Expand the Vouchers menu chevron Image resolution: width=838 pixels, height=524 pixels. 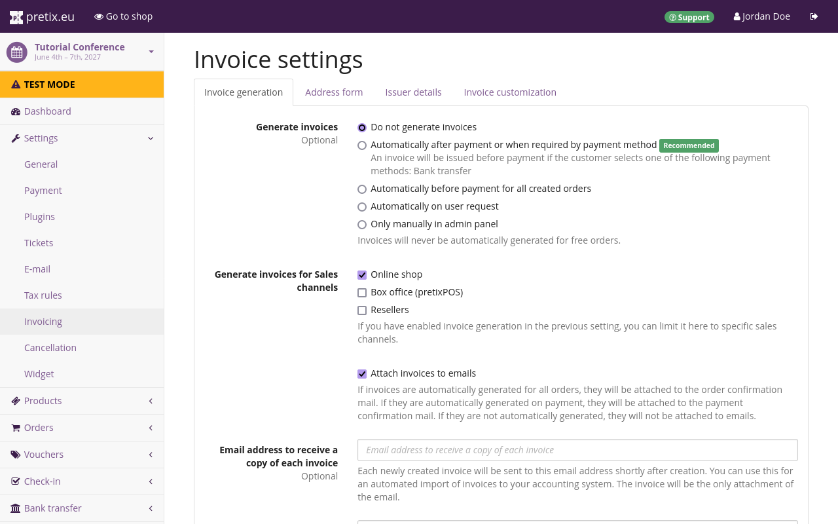pyautogui.click(x=151, y=455)
